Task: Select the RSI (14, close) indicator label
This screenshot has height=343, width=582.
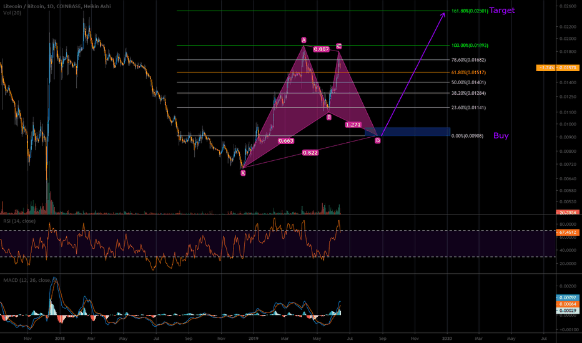Action: [19, 221]
